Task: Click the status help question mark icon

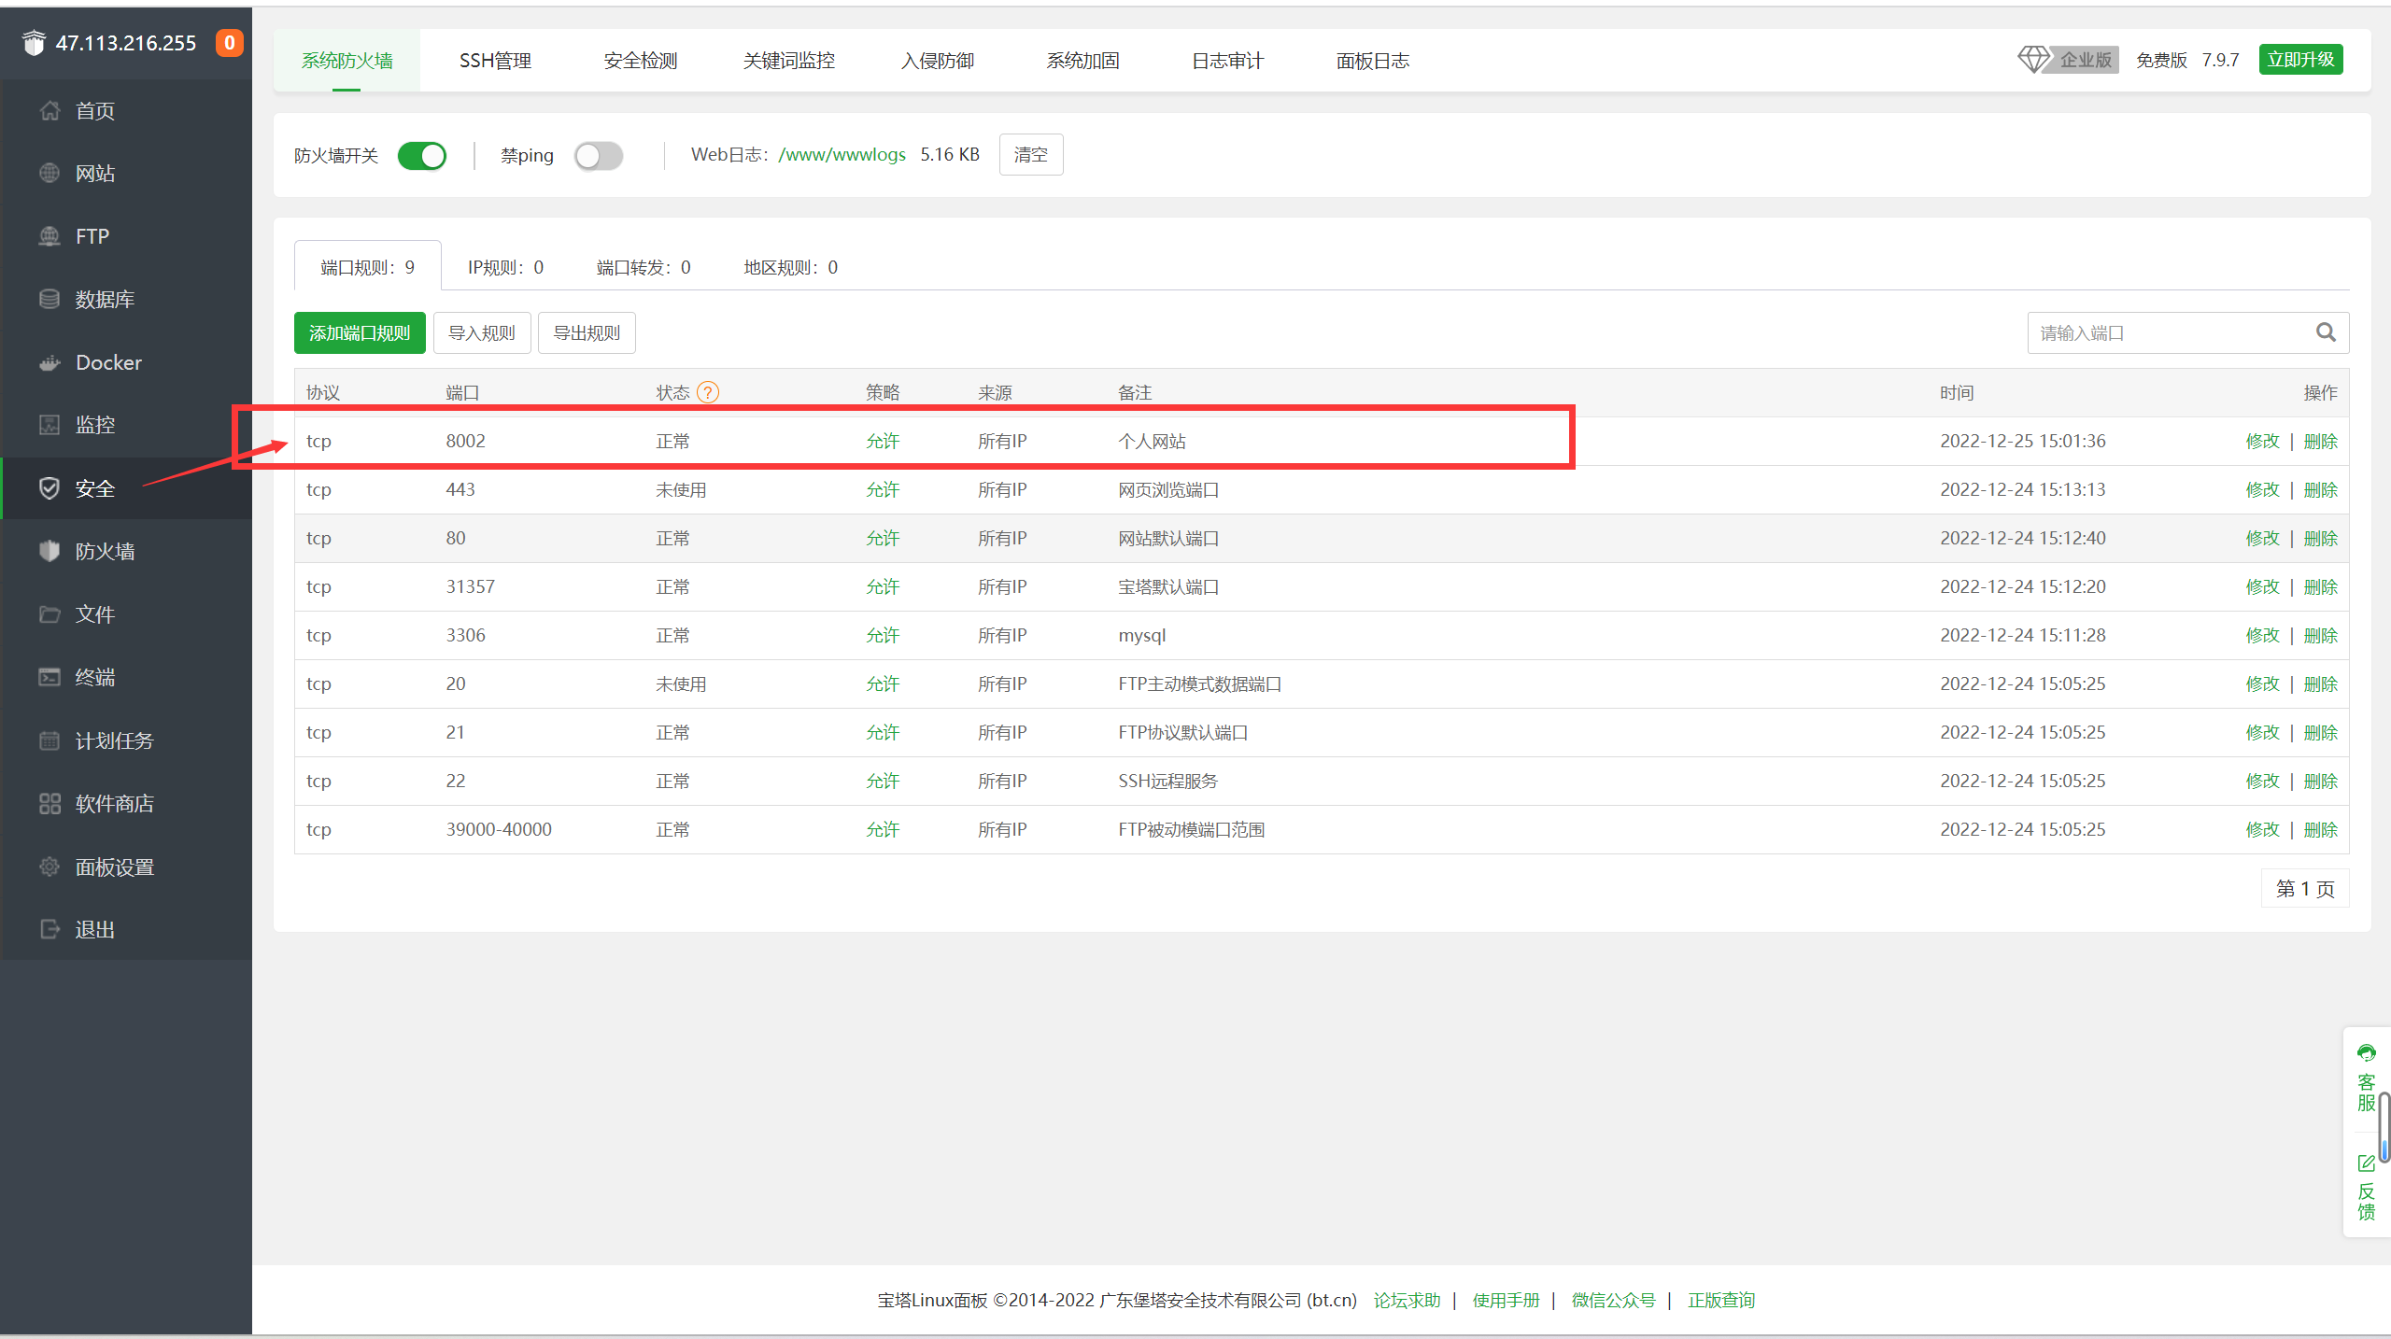Action: [708, 392]
